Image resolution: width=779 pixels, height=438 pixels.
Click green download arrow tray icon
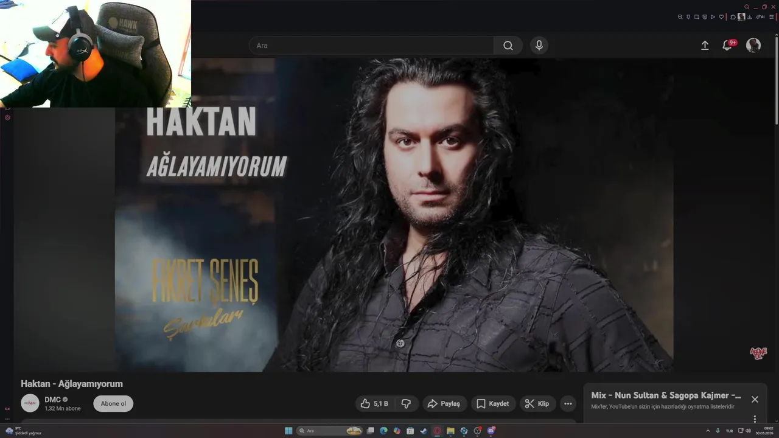[718, 431]
